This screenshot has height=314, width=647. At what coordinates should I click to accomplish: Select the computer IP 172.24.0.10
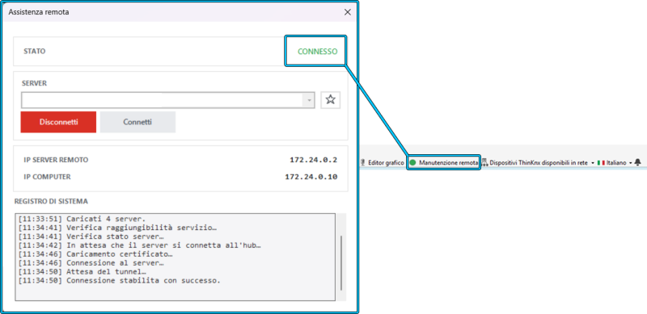click(311, 177)
